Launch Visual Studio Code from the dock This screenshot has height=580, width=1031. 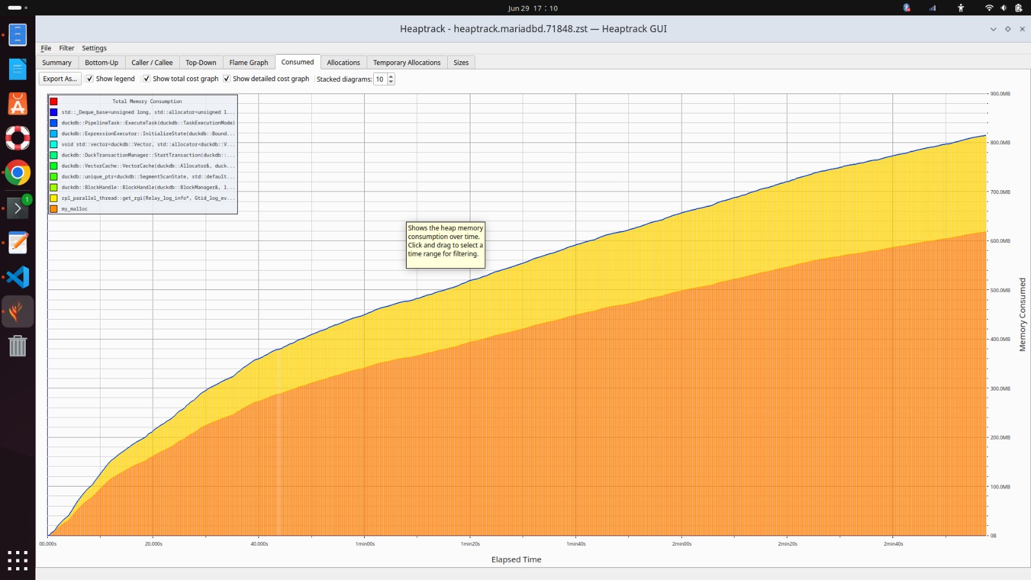17,277
